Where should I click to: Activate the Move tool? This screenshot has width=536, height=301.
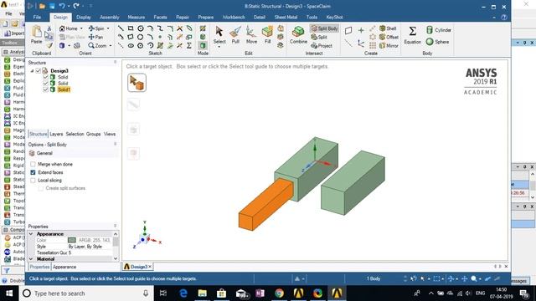point(251,35)
